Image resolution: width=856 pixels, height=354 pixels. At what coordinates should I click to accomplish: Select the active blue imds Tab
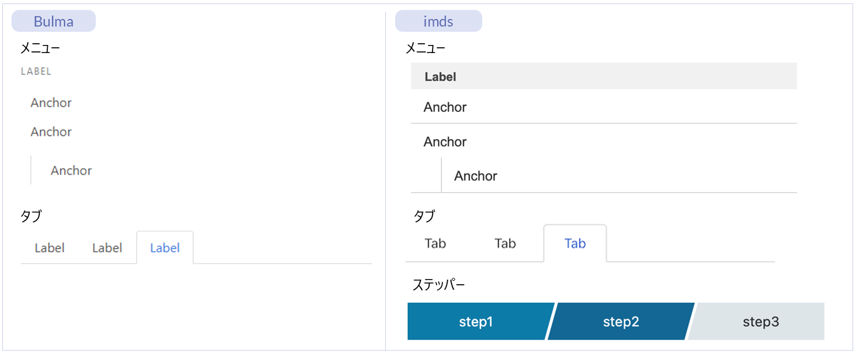[575, 243]
